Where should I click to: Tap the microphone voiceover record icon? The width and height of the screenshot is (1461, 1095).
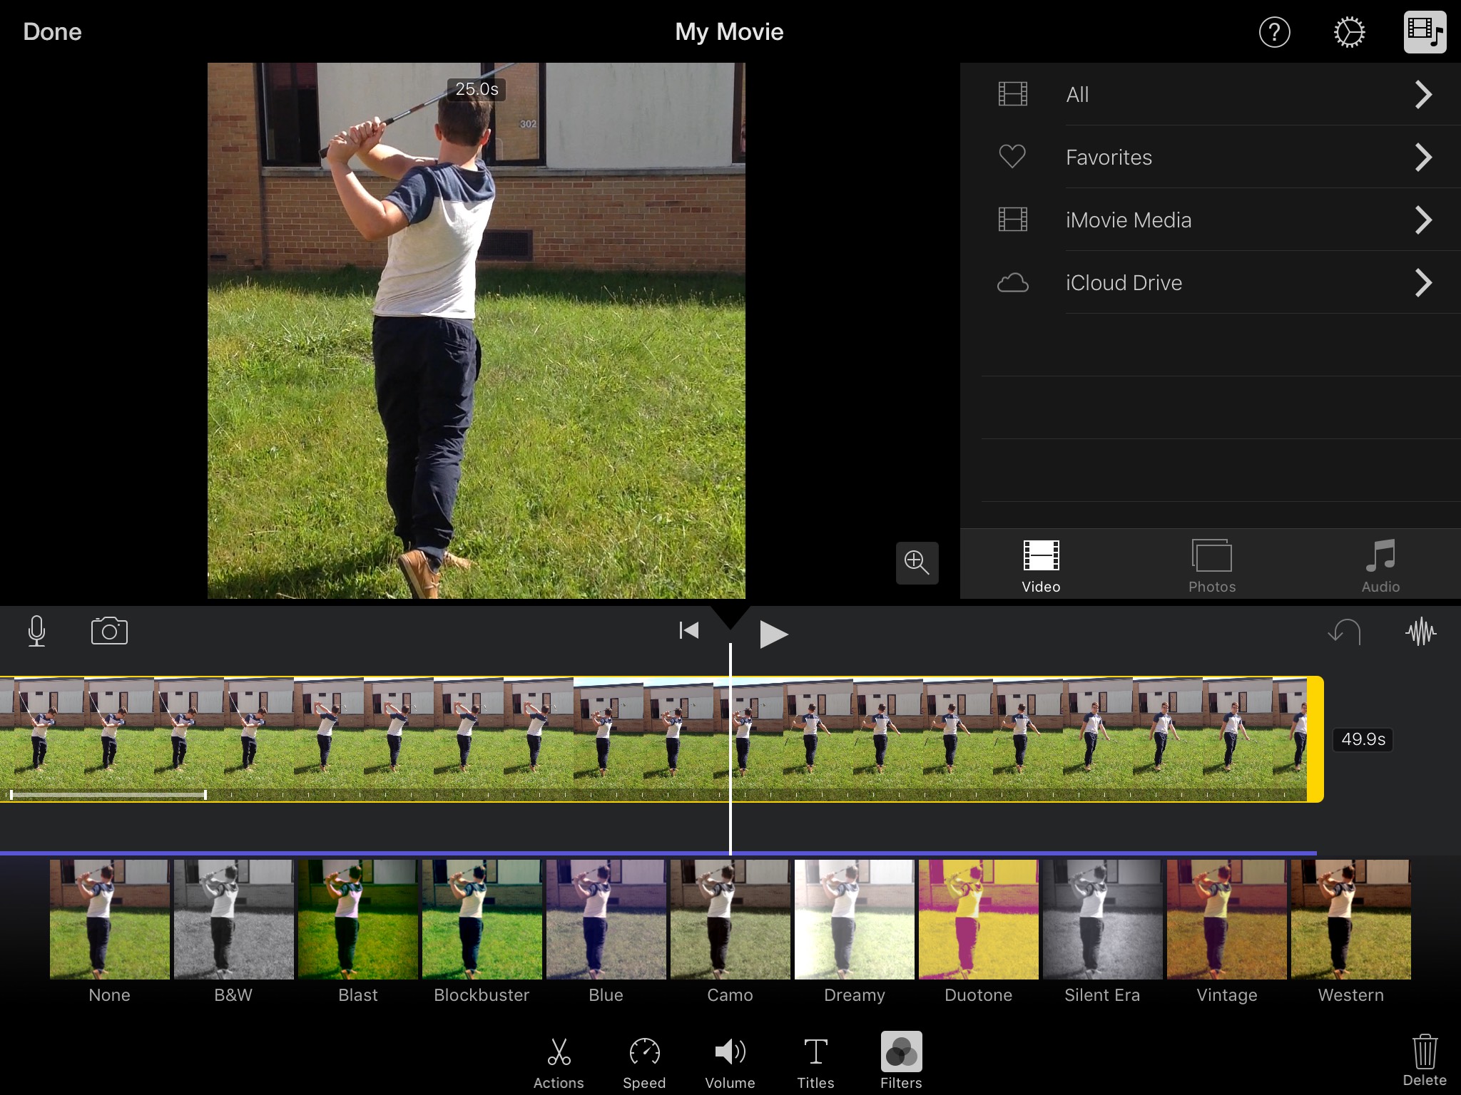click(36, 631)
